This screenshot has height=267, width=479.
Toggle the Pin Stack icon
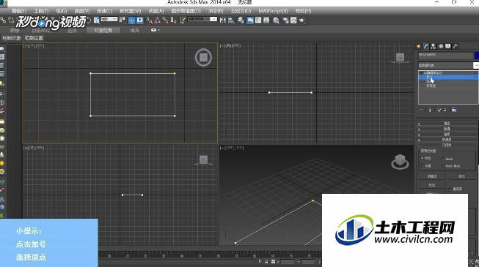421,110
